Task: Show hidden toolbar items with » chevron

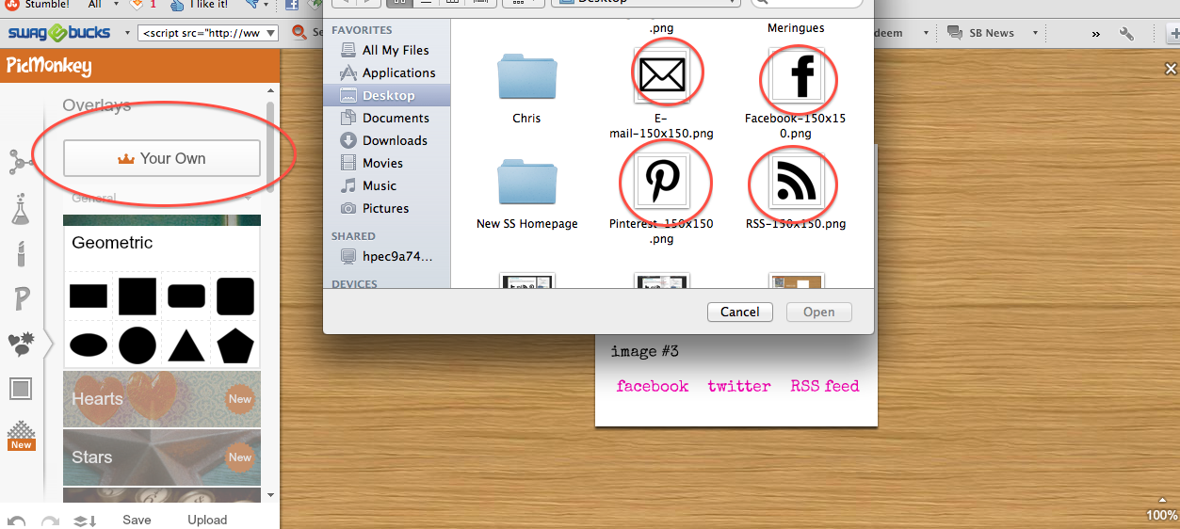Action: [x=1096, y=33]
